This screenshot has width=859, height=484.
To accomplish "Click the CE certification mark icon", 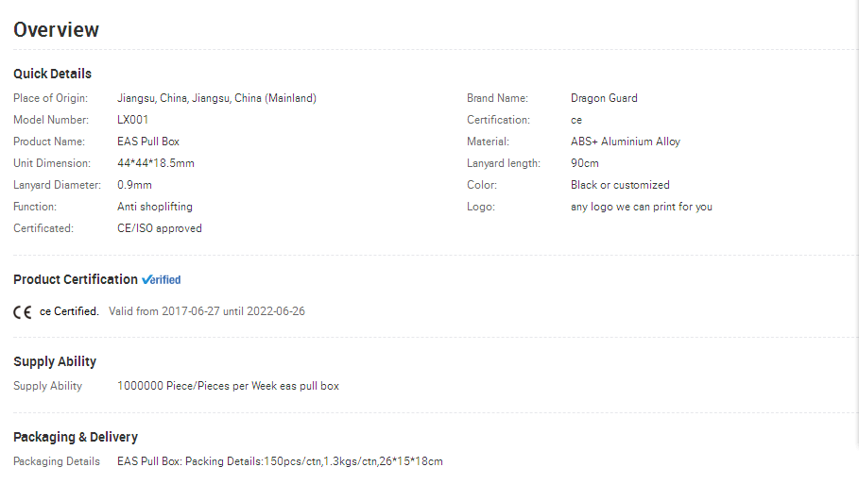I will click(x=23, y=312).
